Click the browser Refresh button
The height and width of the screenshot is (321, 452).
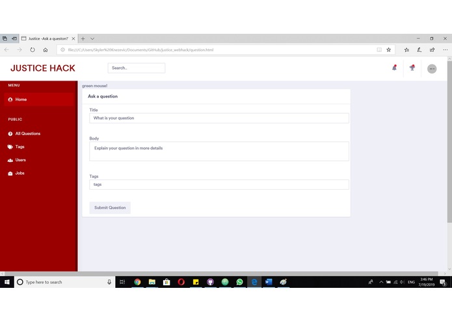33,50
